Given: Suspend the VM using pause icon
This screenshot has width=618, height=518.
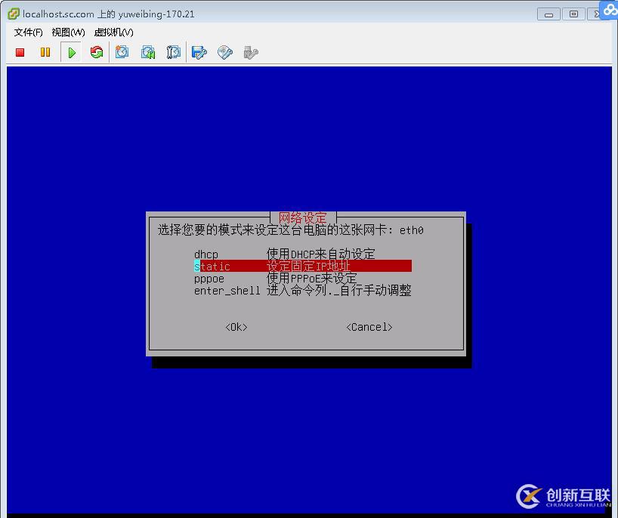Looking at the screenshot, I should coord(45,52).
